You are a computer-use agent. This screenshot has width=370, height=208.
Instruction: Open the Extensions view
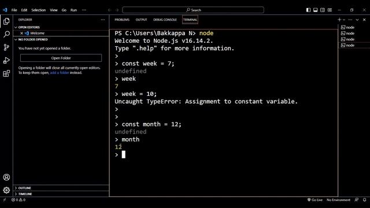[x=6, y=73]
